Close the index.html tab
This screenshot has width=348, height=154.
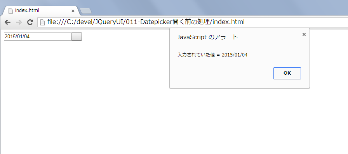[x=73, y=10]
